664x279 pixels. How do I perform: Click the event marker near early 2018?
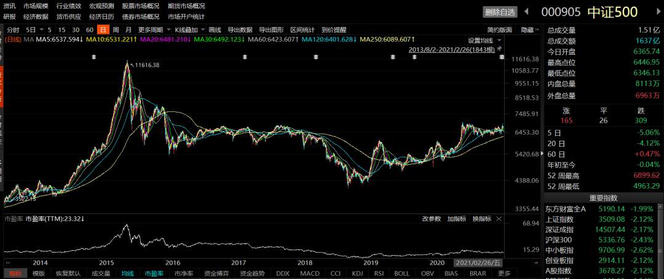[x=315, y=57]
